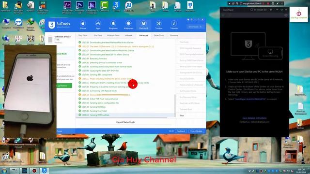Select log row 'Extracting firmware'
This screenshot has width=310, height=174.
125,58
